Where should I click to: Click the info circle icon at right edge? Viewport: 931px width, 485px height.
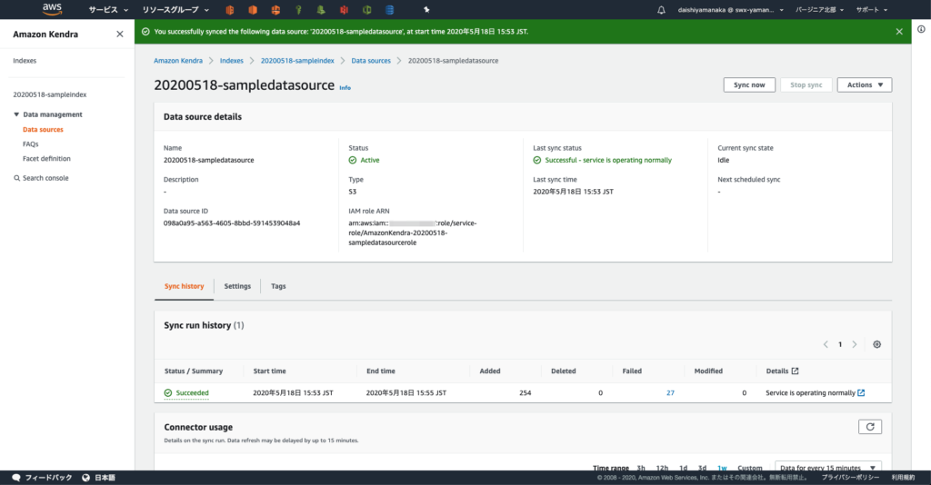920,31
